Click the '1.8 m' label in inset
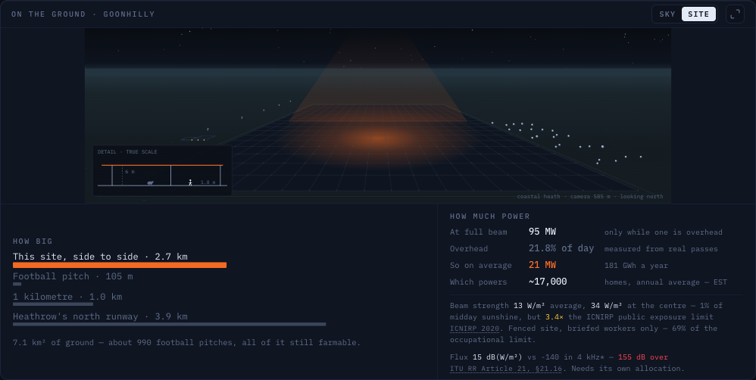This screenshot has height=380, width=756. (208, 182)
